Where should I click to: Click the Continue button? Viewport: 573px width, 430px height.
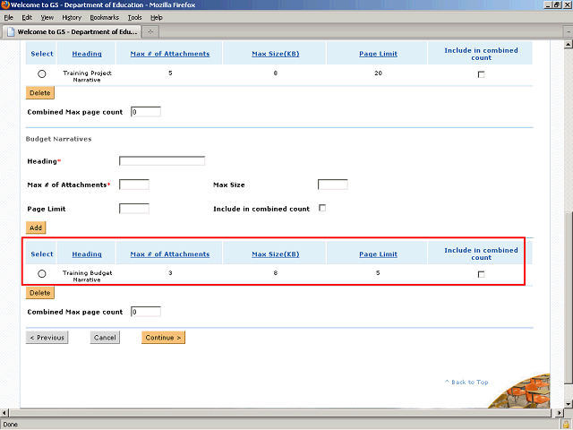(163, 338)
